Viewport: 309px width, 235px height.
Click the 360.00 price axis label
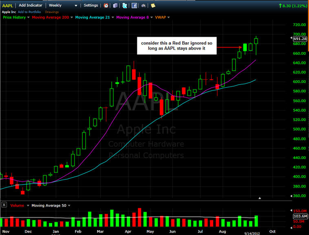coord(299,196)
